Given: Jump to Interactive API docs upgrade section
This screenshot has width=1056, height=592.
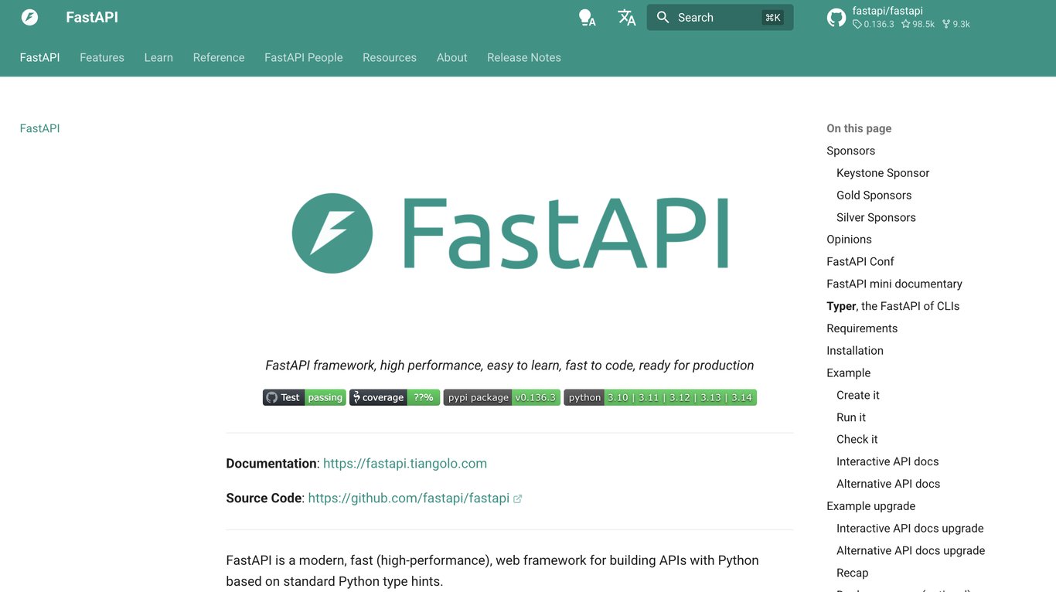Looking at the screenshot, I should pos(910,529).
